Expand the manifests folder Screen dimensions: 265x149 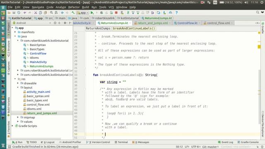(x=15, y=32)
